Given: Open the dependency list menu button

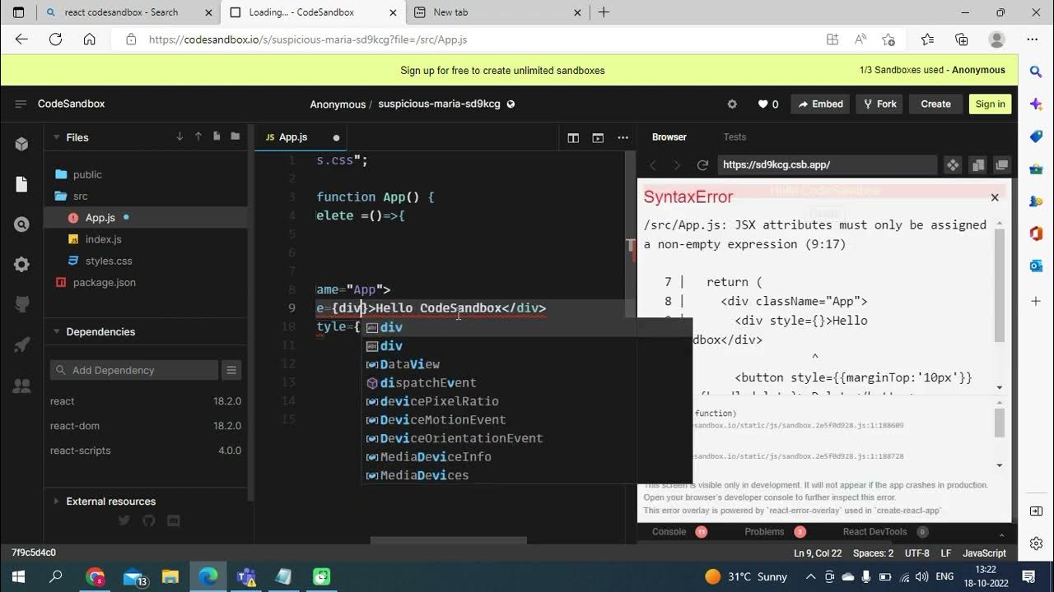Looking at the screenshot, I should point(231,370).
